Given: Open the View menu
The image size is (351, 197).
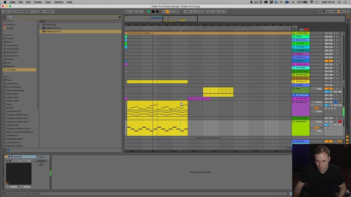Looking at the screenshot, I should tap(48, 2).
